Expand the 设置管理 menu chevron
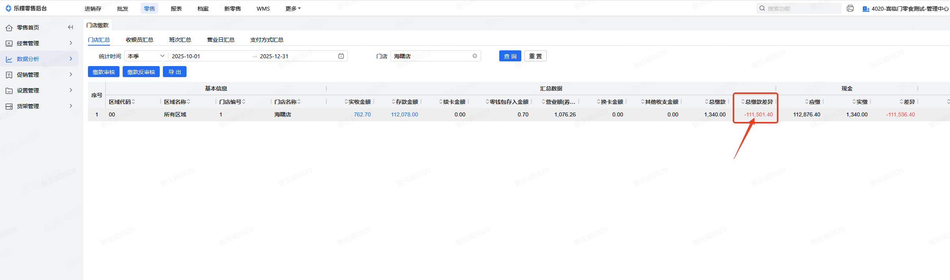This screenshot has width=950, height=280. pos(71,90)
